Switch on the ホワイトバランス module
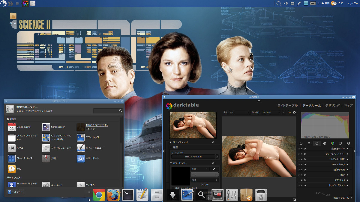 tap(299, 185)
